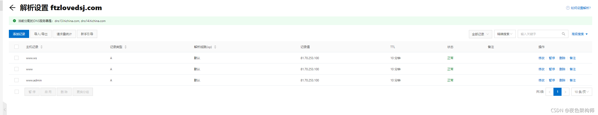Click 修改 for the www record
The height and width of the screenshot is (115, 598).
541,69
